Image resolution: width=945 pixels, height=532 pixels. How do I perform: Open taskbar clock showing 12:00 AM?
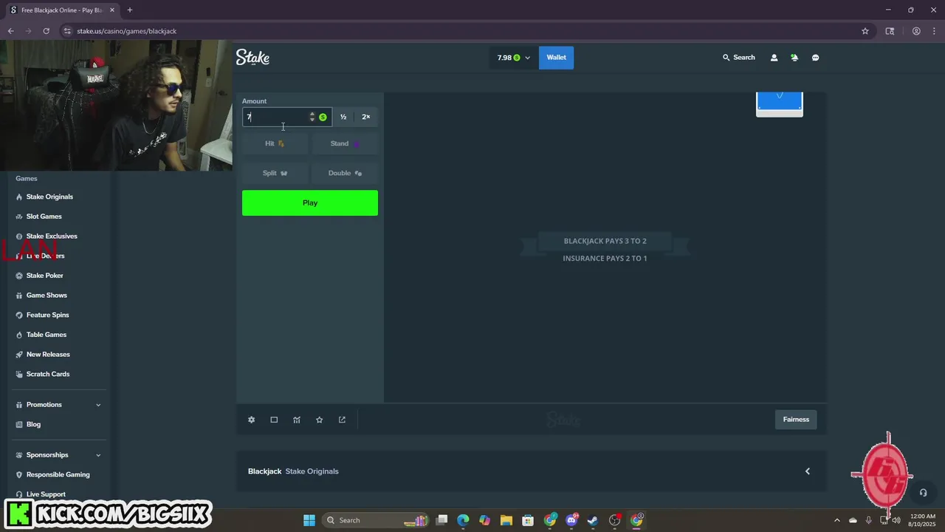923,520
